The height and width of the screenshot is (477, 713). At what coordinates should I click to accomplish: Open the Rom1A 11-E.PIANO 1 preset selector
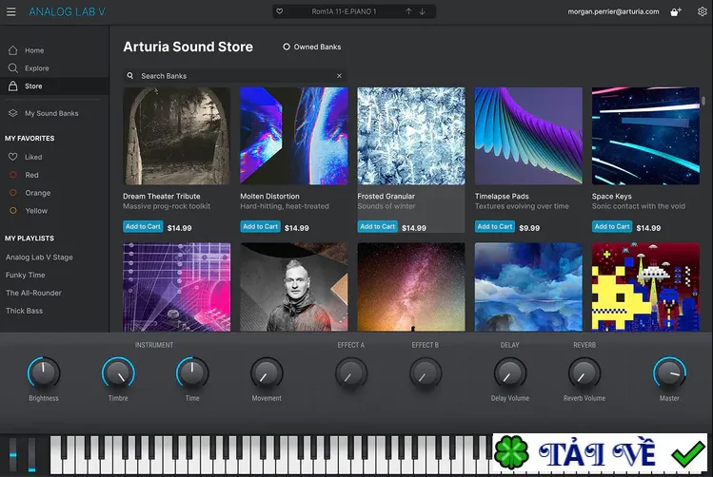click(x=344, y=11)
